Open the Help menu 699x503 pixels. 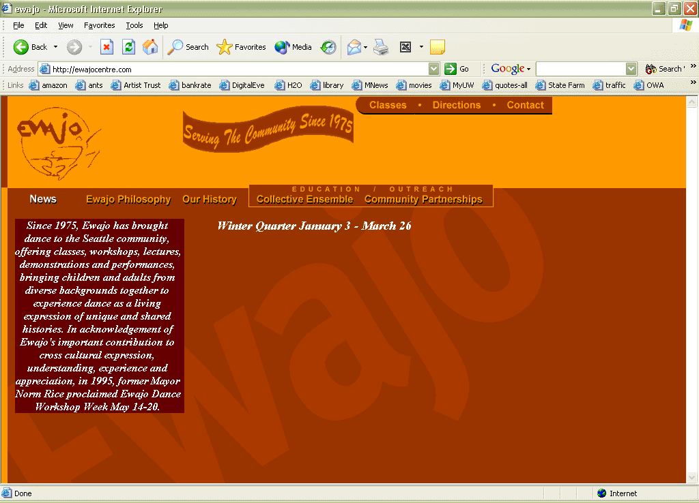(x=160, y=25)
